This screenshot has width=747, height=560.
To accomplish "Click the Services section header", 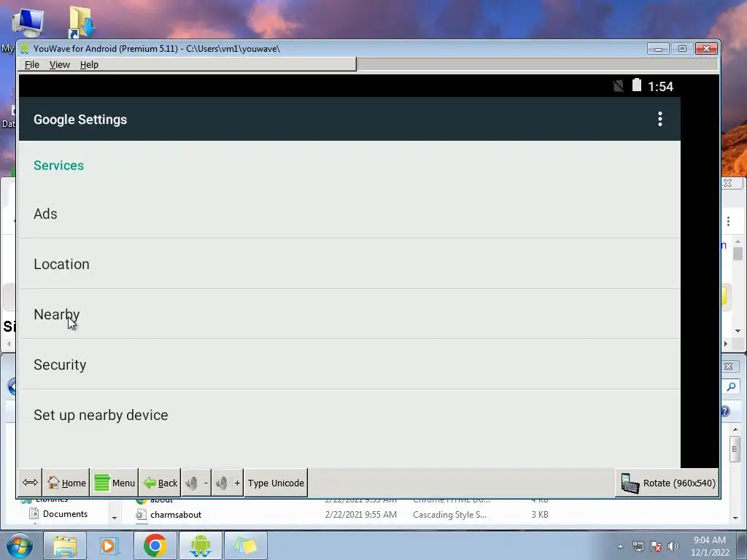I will [x=58, y=166].
